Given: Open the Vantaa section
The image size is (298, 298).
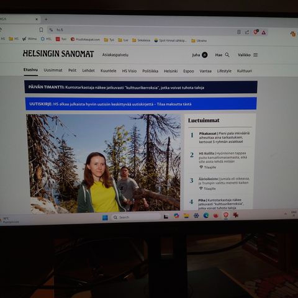Looking at the screenshot, I should pos(205,71).
